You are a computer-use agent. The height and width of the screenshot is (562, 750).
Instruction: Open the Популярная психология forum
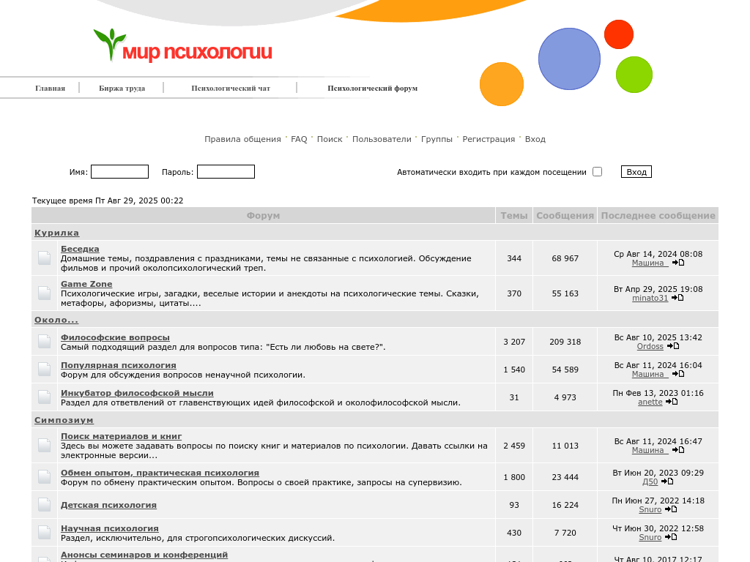pos(118,365)
